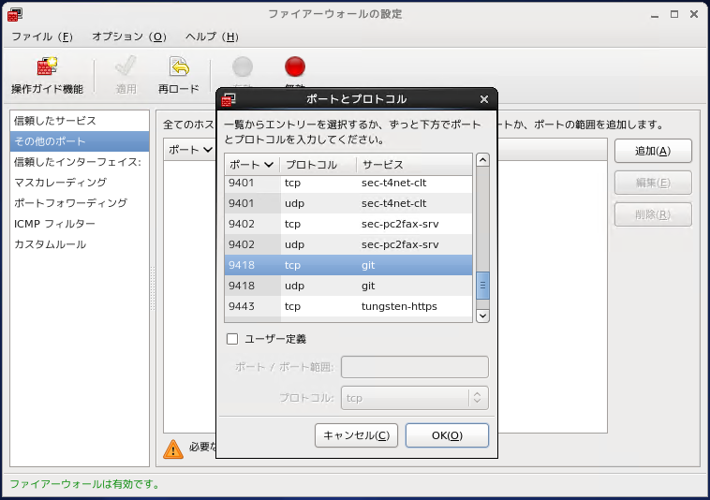
Task: Select the 9401 tcp sec-t4net-clt row
Action: (348, 184)
